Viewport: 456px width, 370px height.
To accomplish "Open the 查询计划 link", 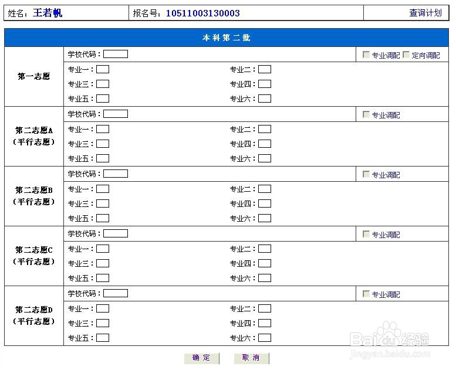I will pos(425,13).
